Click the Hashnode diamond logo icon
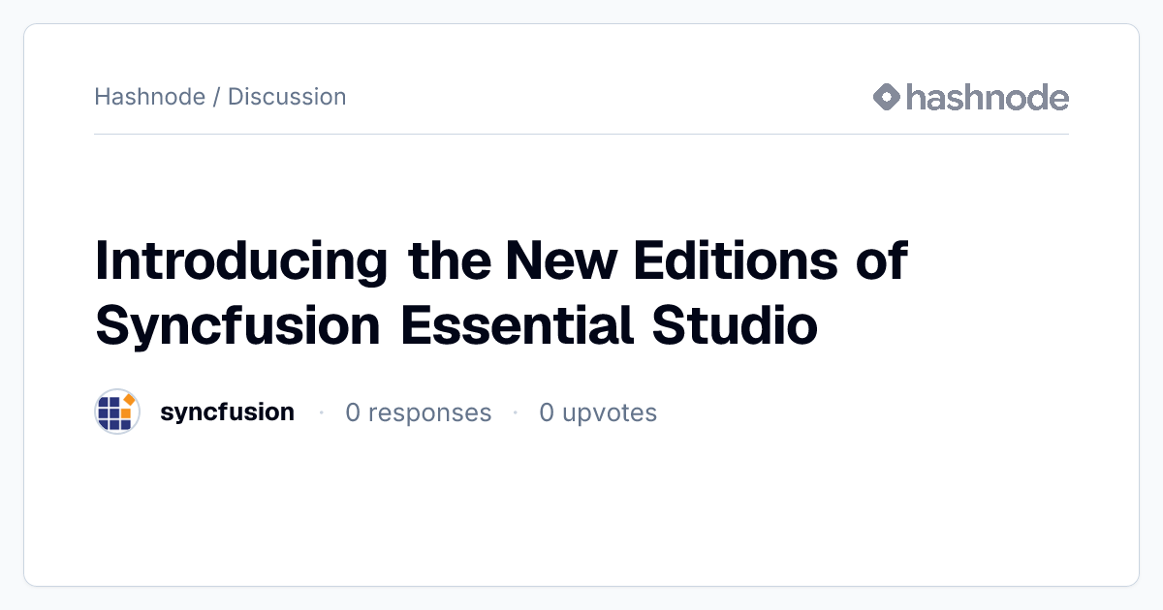The image size is (1163, 610). click(x=887, y=97)
